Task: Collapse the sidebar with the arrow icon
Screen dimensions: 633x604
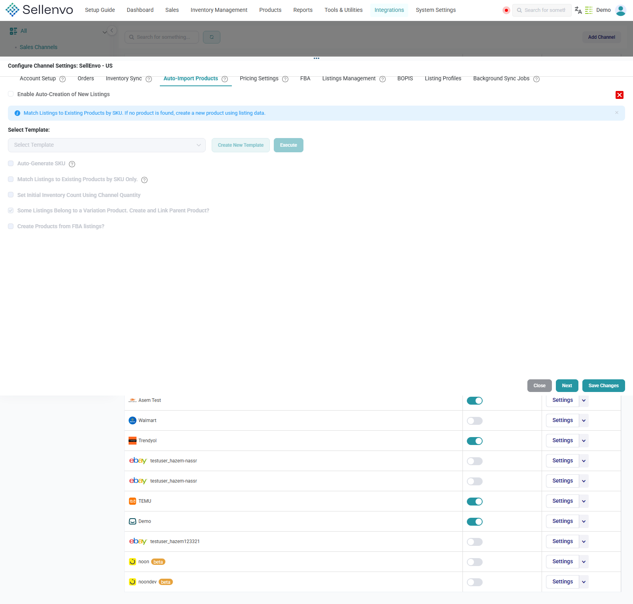Action: 112,30
